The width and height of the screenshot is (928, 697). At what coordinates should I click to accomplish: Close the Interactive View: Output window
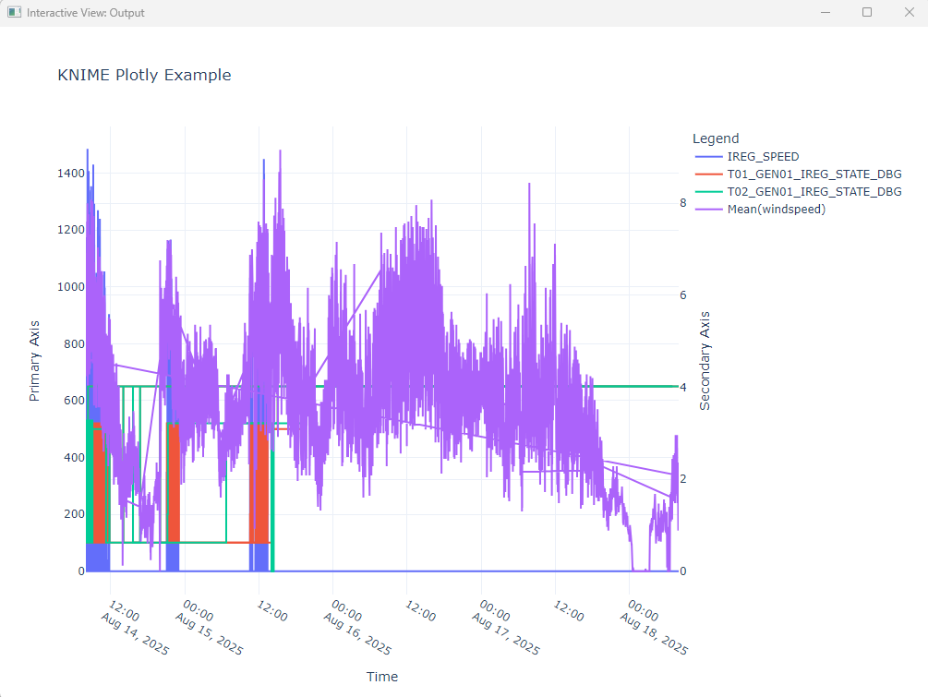909,13
